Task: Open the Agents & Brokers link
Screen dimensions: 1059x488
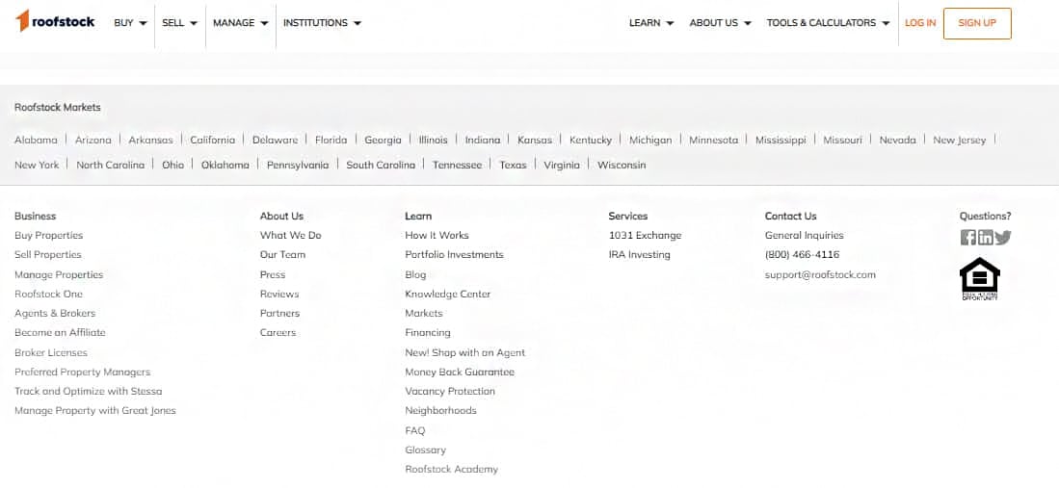Action: [55, 313]
